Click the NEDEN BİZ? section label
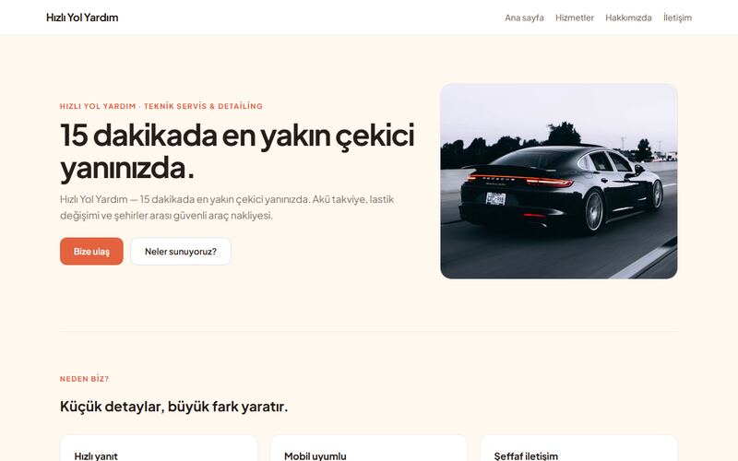Viewport: 738px width, 461px height. click(84, 379)
